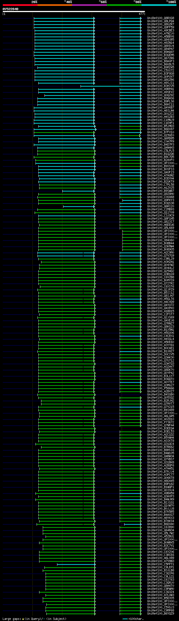Select hit label UniRef100_B7B662
Viewport: 179px width, 621px height.
[x=161, y=447]
